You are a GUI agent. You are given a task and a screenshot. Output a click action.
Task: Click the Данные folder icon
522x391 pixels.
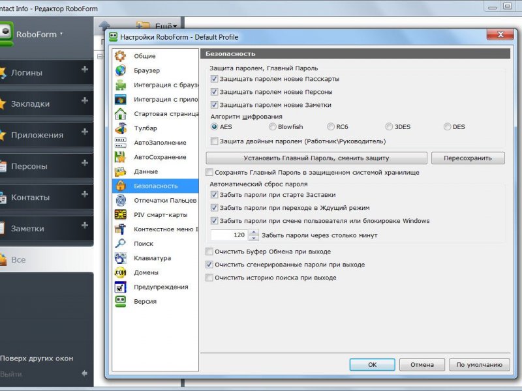[x=120, y=171]
